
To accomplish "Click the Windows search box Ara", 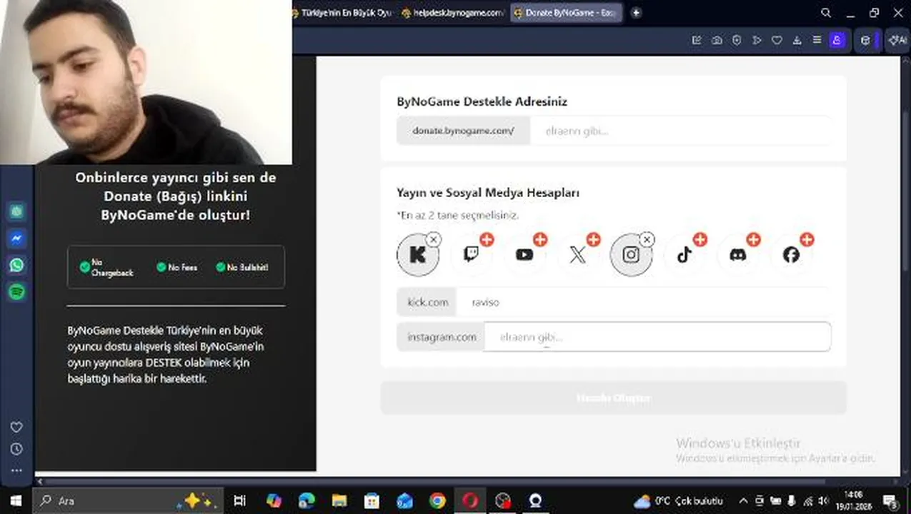I will coord(129,501).
